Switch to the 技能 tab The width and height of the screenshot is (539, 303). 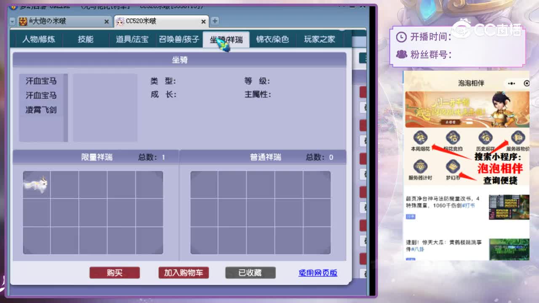pos(85,40)
